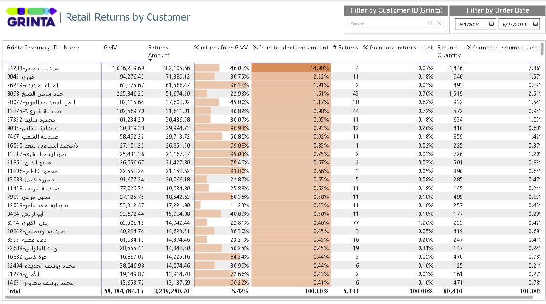The height and width of the screenshot is (304, 546).
Task: Sort by the GMV column header
Action: click(x=110, y=48)
